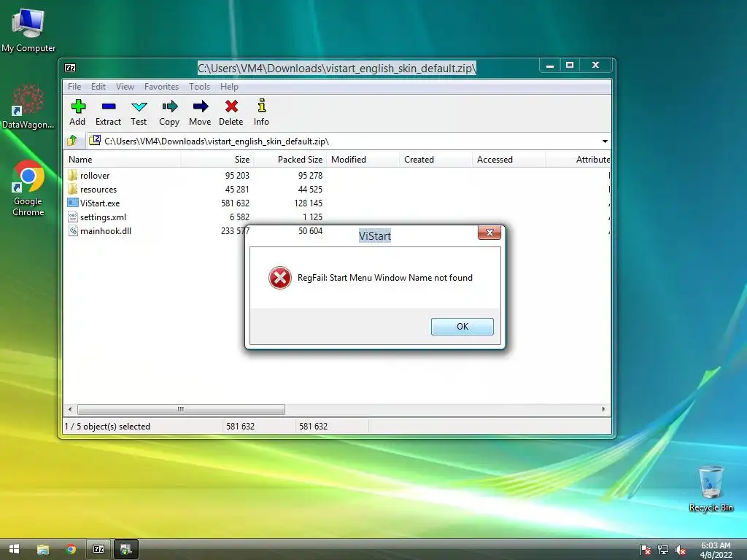Sort by the Accessed column header
Screen dimensions: 747x560
coord(508,160)
